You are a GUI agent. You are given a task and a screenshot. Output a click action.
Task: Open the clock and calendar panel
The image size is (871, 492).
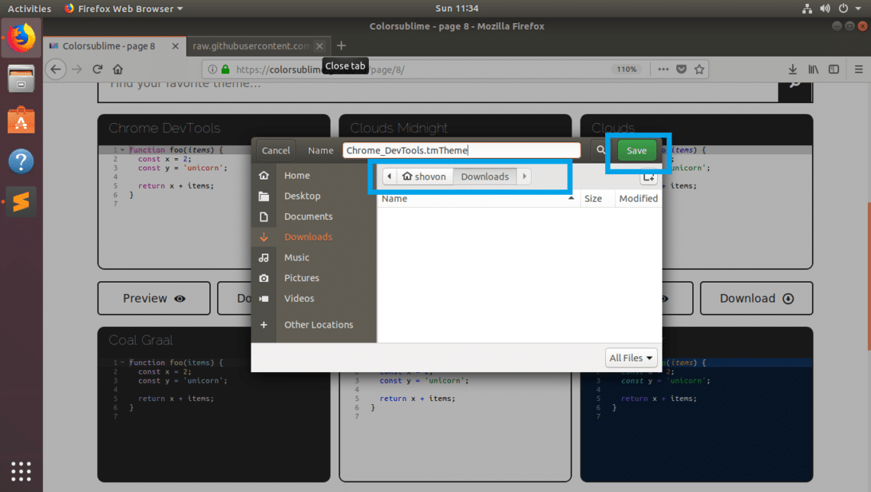pos(457,8)
